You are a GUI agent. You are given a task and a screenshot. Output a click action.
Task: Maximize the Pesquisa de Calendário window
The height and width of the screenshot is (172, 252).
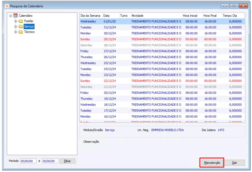234,6
